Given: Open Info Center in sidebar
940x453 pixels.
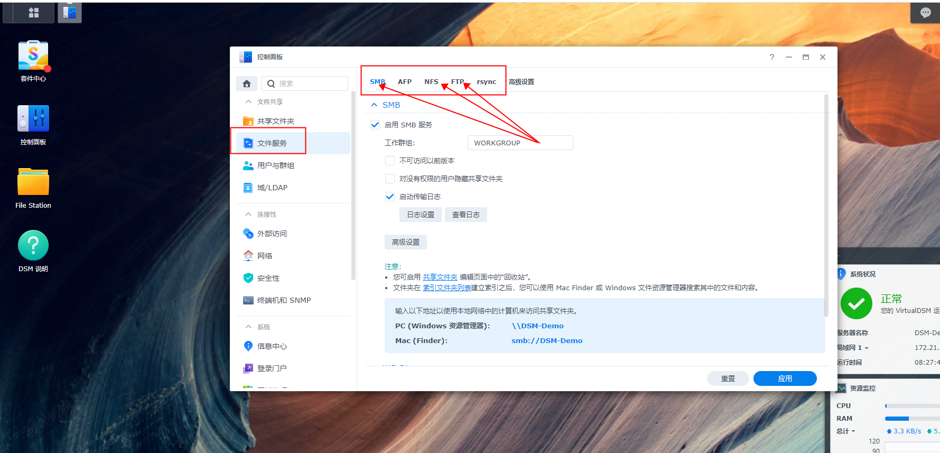Looking at the screenshot, I should click(293, 346).
